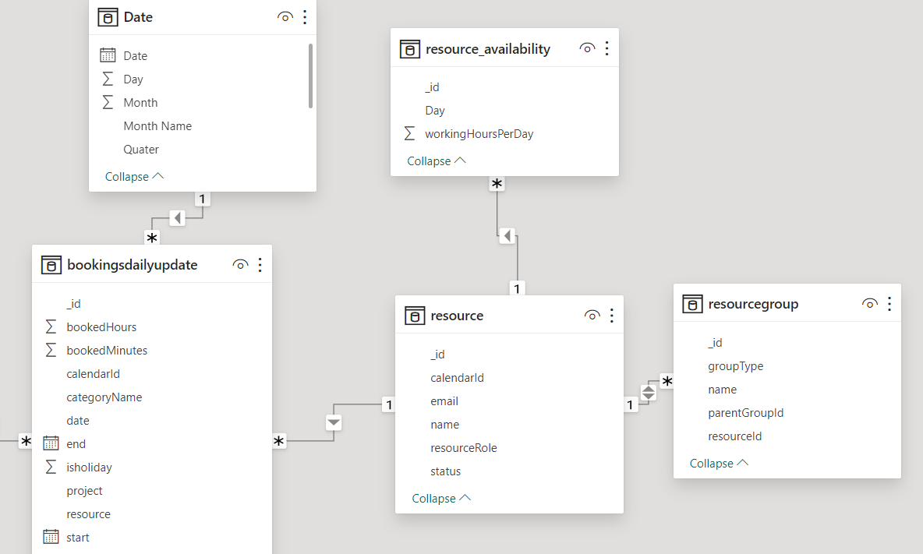Select resource field in bookingsdailyupdate

[x=88, y=514]
